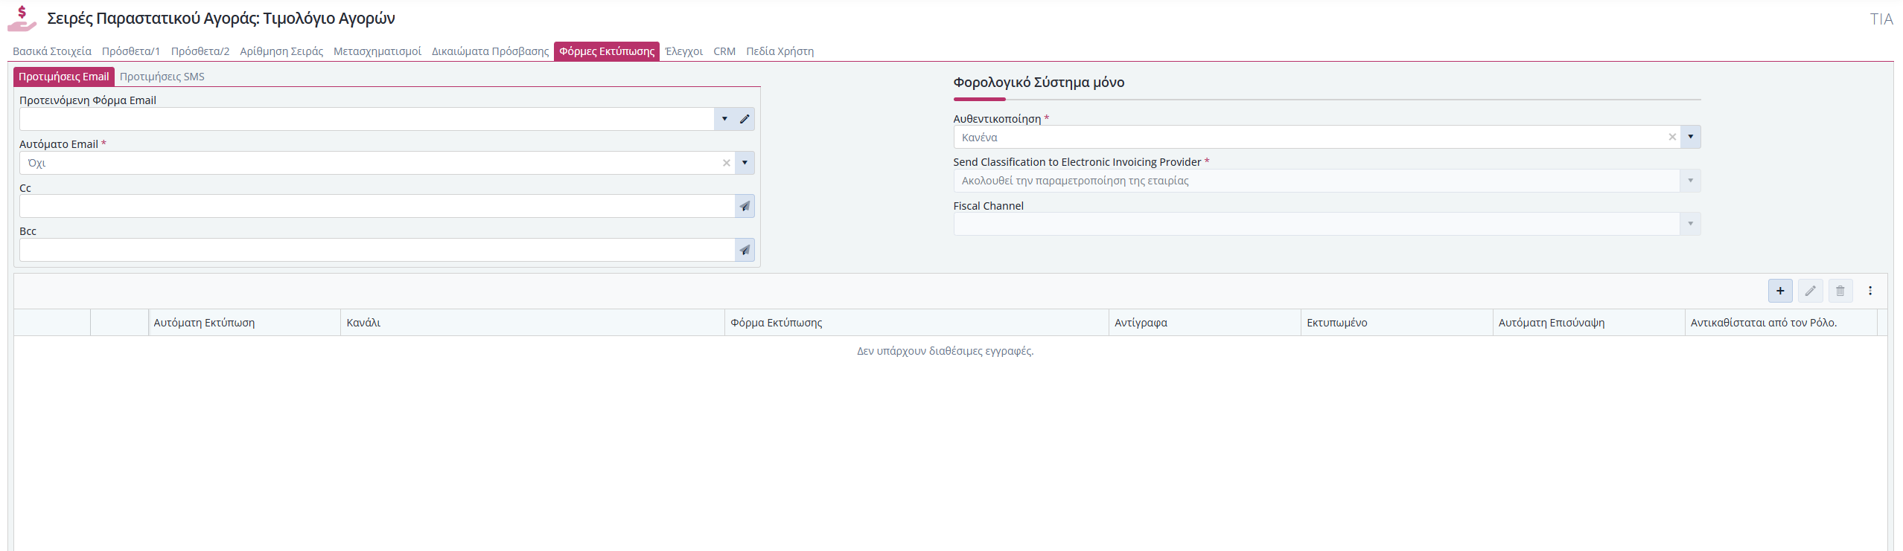Switch to the Έλεγχοι tab
This screenshot has width=1903, height=551.
click(684, 51)
